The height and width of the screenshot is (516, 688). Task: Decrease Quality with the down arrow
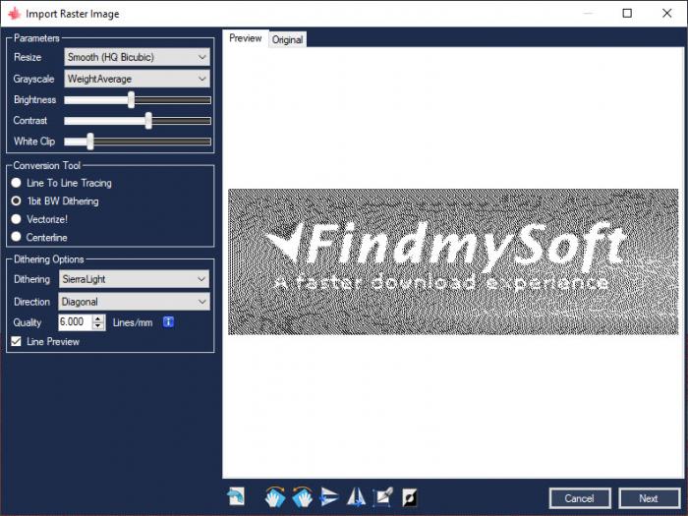coord(98,326)
